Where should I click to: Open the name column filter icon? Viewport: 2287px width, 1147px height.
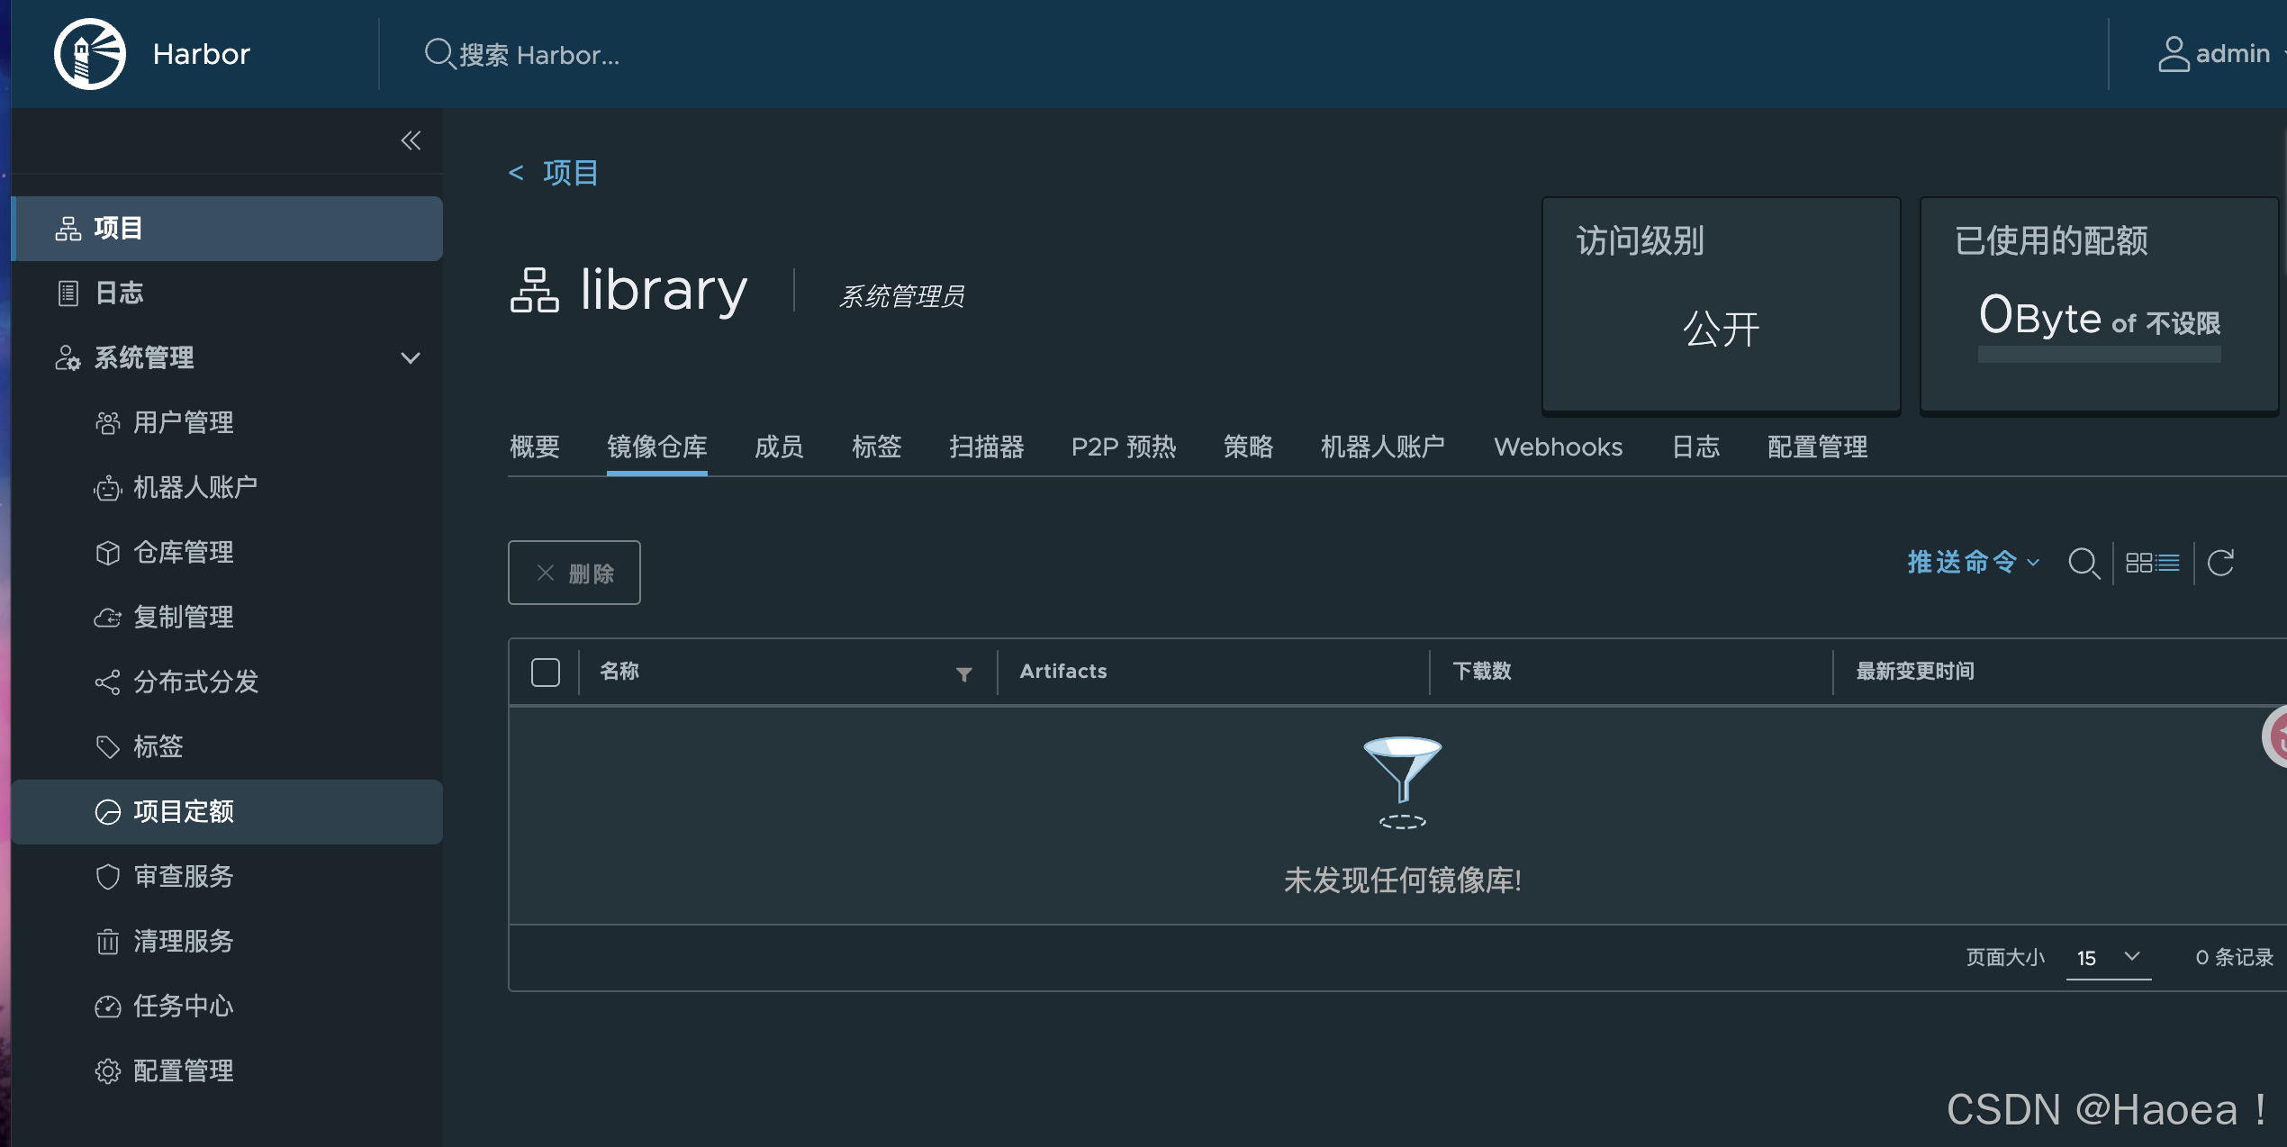[x=963, y=673]
